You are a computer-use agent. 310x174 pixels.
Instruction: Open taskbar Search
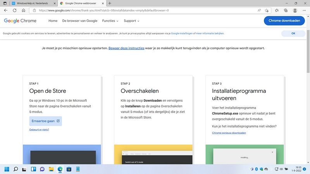pos(15,169)
